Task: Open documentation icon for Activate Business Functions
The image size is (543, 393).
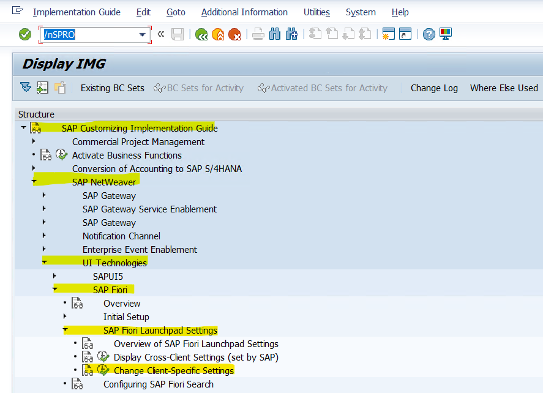Action: pyautogui.click(x=47, y=155)
